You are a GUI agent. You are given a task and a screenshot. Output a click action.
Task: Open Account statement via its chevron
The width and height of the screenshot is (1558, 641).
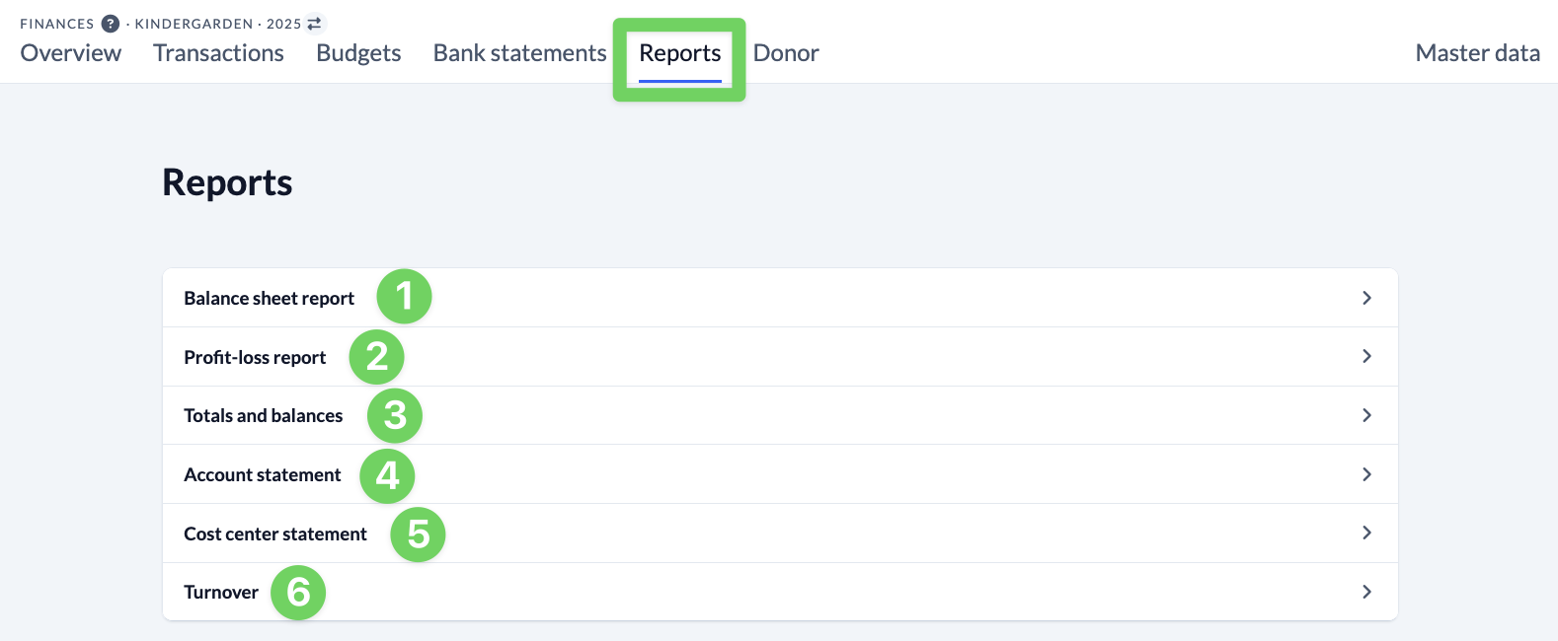1366,474
